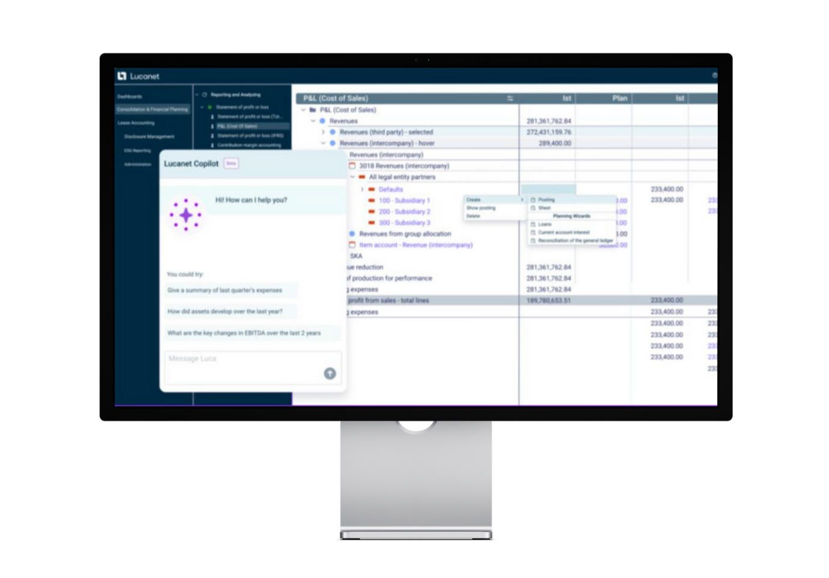Click the red icon of 300 - Subsidiary 3
The width and height of the screenshot is (829, 578).
[372, 223]
